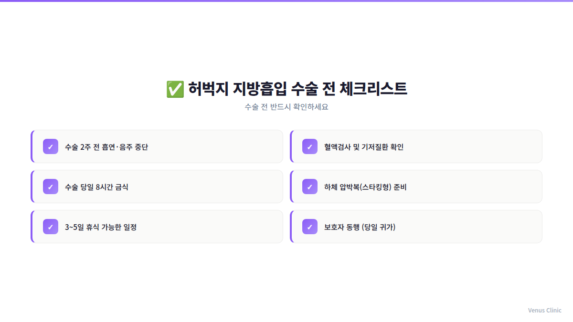Open the Venus Clinic link
Screen dimensions: 573x322
[x=544, y=310]
